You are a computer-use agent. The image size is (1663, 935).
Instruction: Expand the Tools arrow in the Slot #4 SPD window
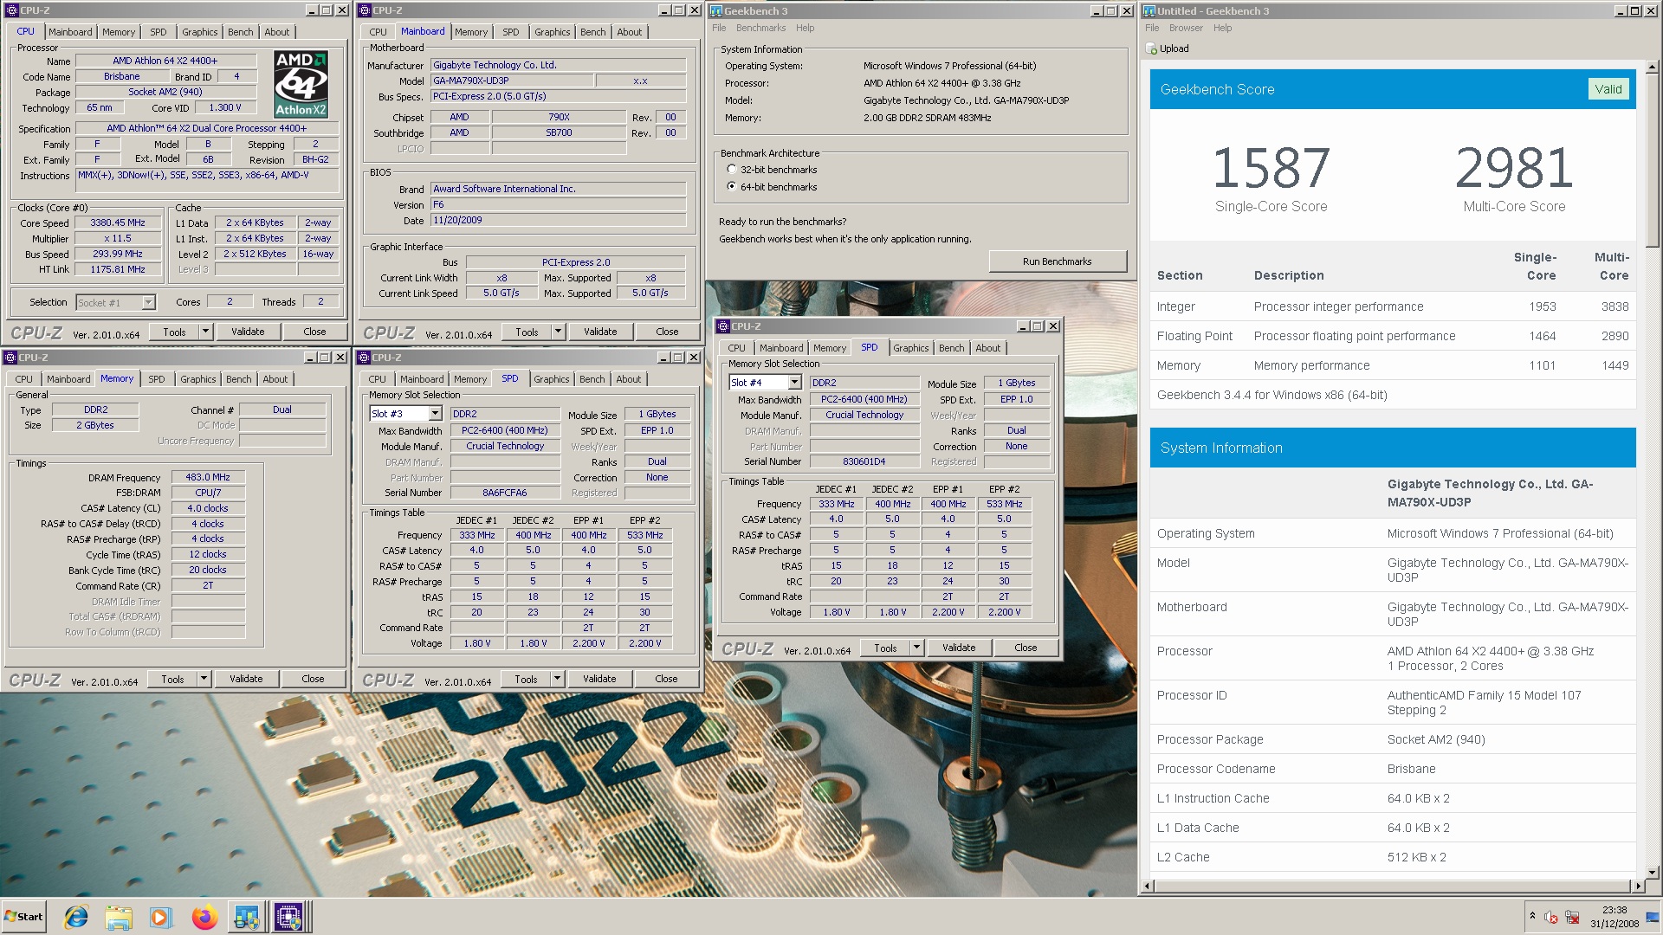916,648
